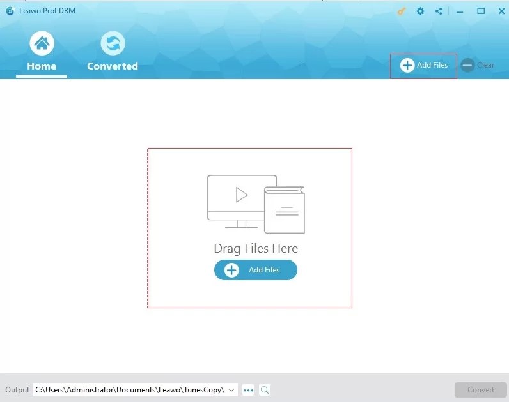The image size is (509, 402).
Task: Maximize the Leawo Prof DRM window
Action: (481, 11)
